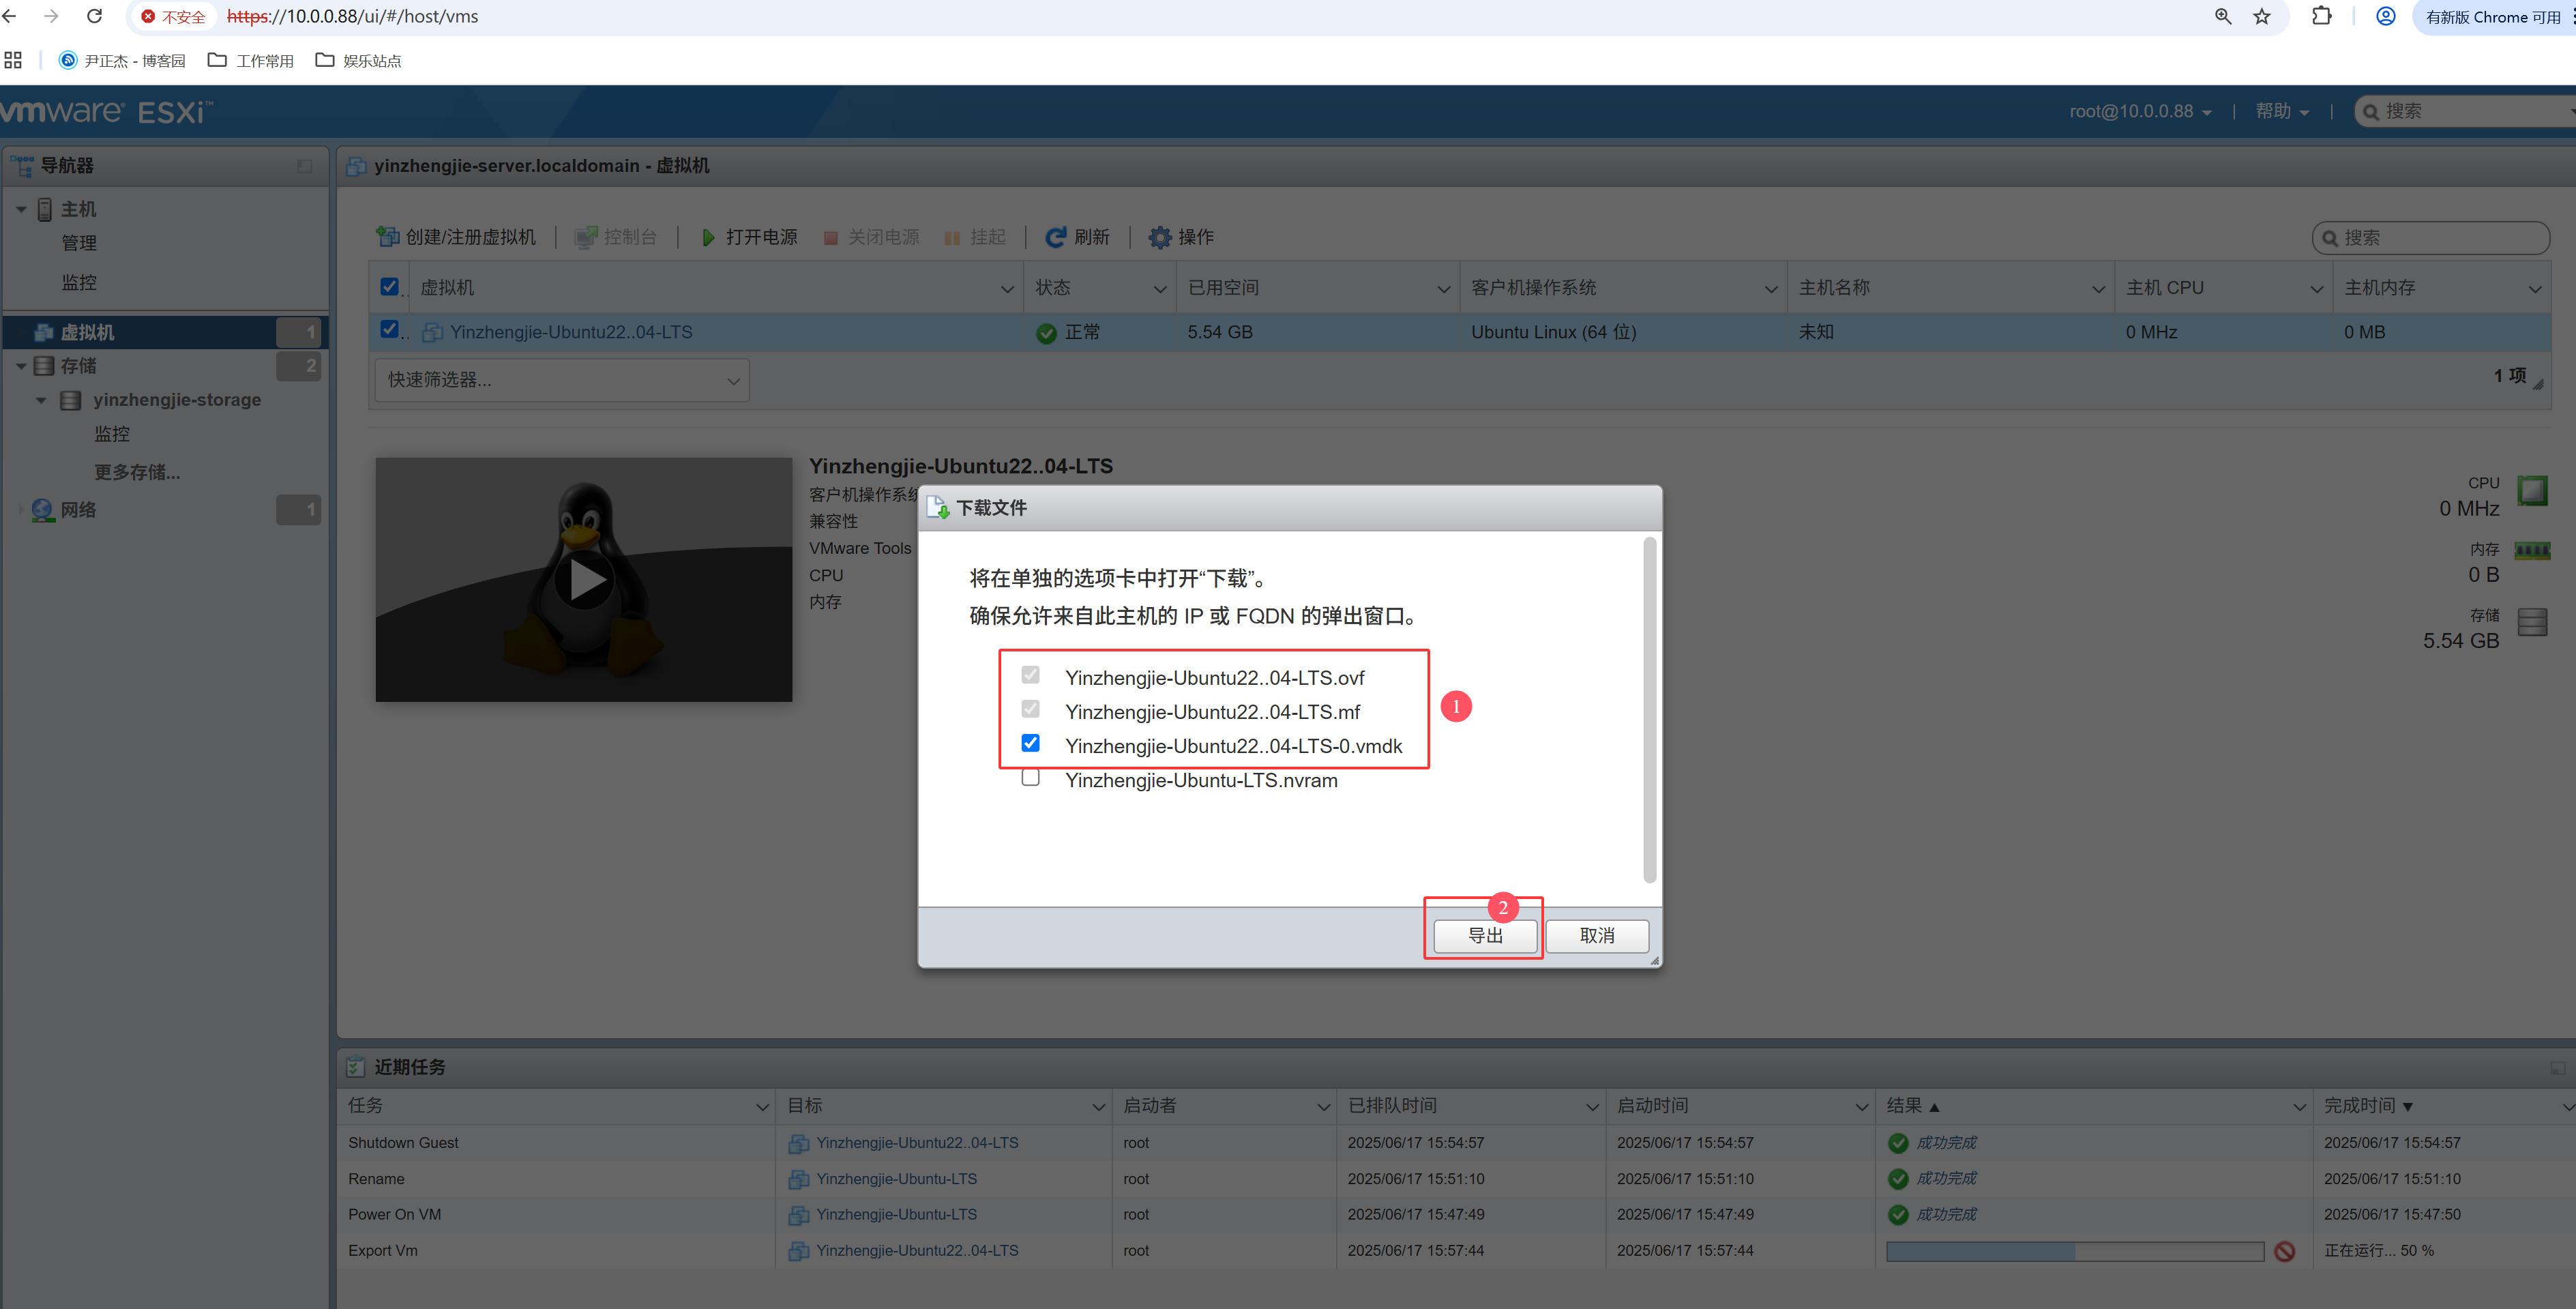
Task: Collapse the Navigator panel icon
Action: click(305, 166)
